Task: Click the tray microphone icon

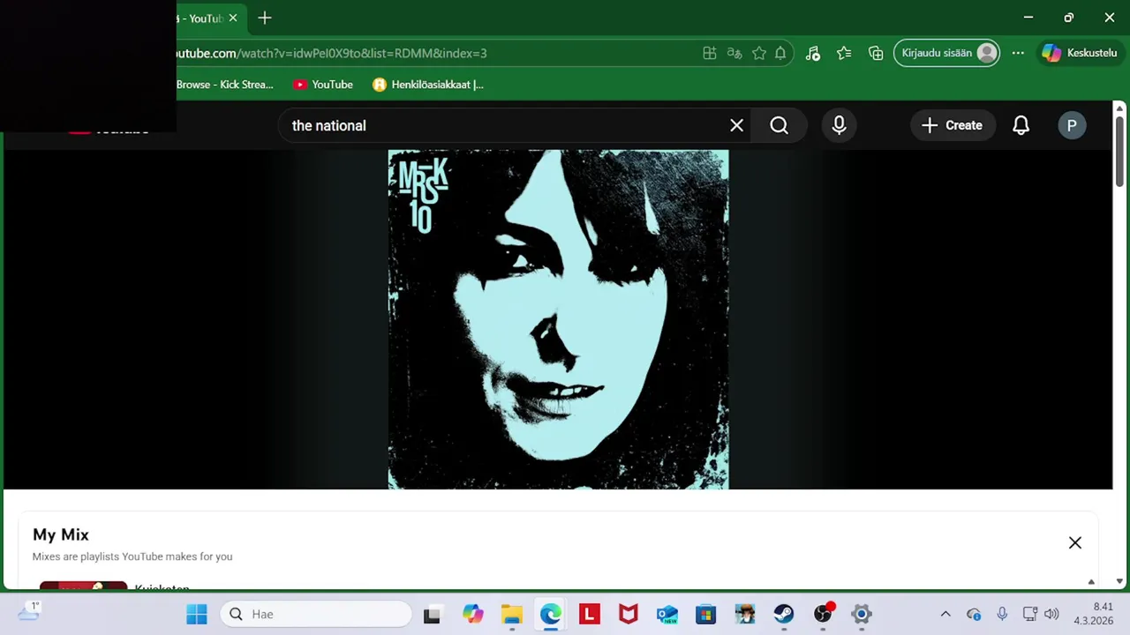Action: click(x=1002, y=614)
